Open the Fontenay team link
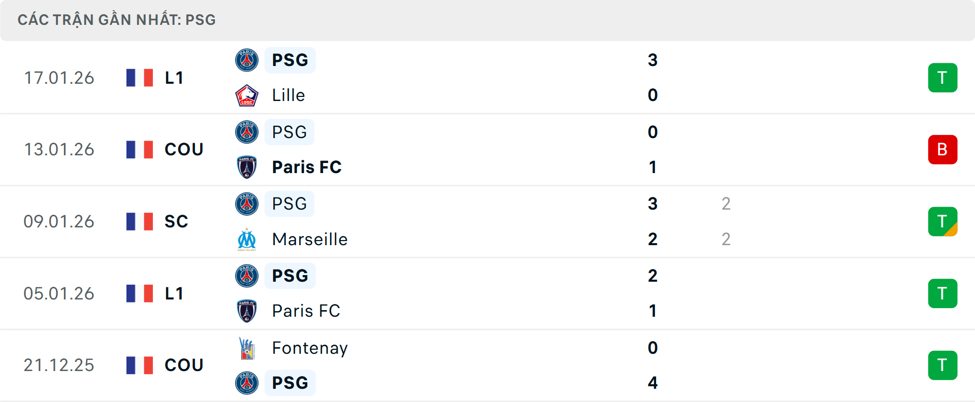975x402 pixels. click(x=310, y=348)
